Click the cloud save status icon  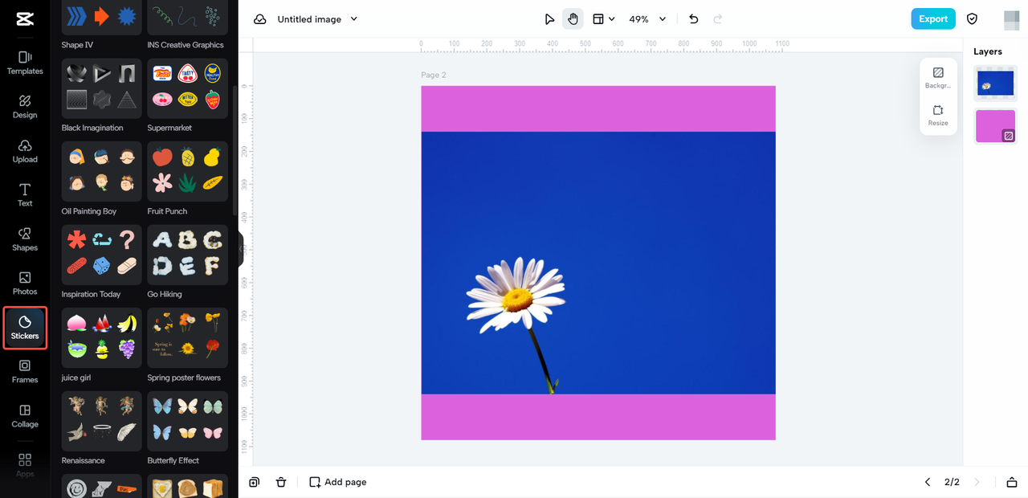[x=260, y=19]
